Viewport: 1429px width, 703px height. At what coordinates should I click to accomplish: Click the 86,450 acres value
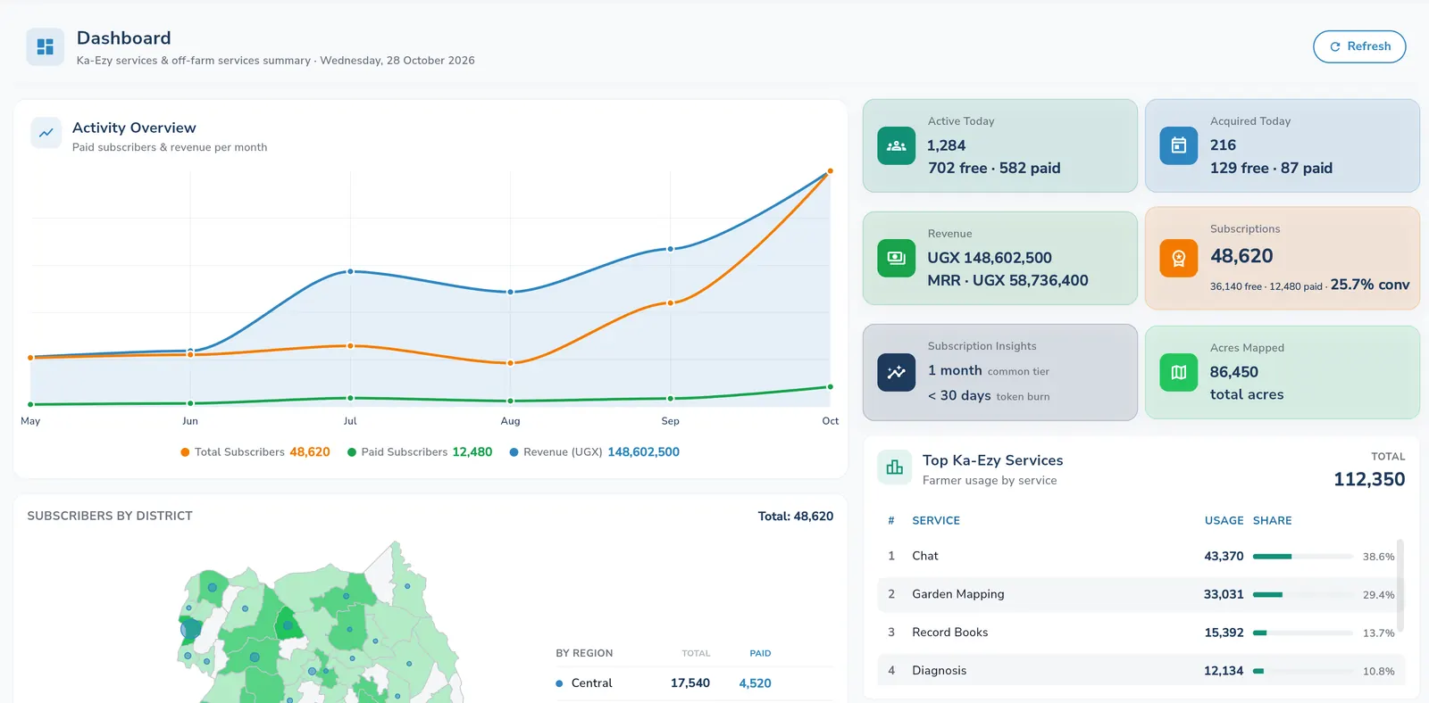[x=1233, y=372]
